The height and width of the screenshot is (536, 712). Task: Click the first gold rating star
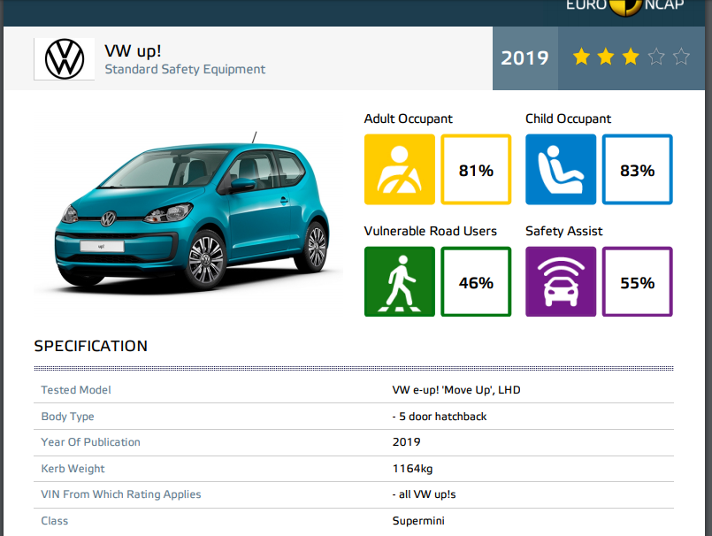pyautogui.click(x=581, y=57)
